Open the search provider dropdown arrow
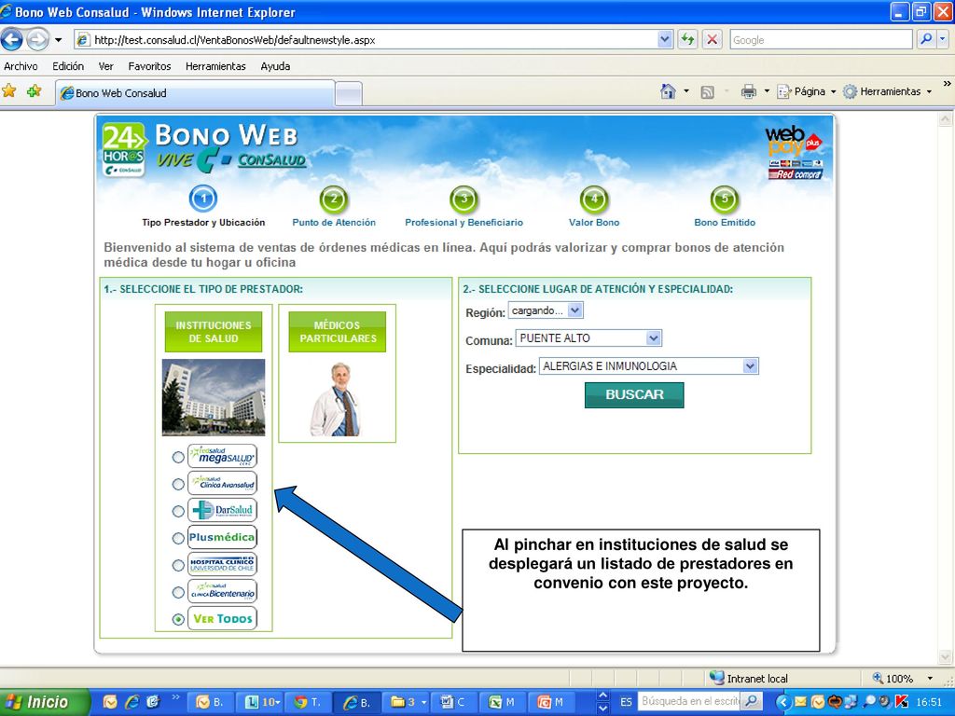955x716 pixels. pyautogui.click(x=942, y=39)
